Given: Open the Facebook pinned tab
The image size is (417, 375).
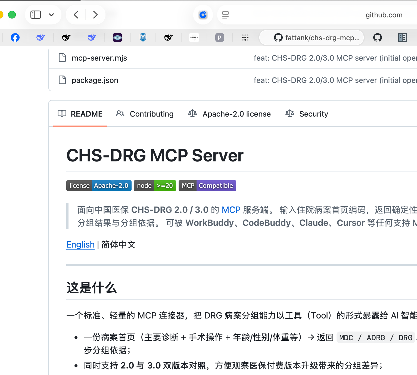Looking at the screenshot, I should tap(15, 37).
